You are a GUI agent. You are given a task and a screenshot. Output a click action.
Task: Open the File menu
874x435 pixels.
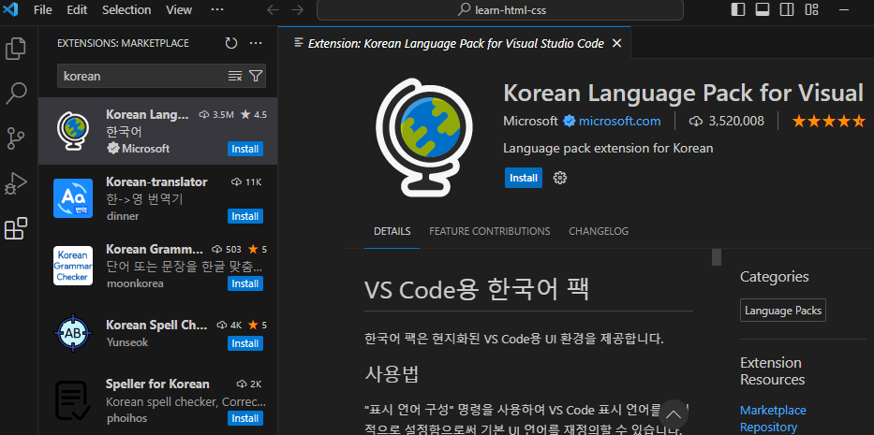click(x=43, y=9)
